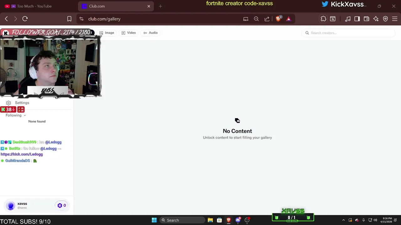Open the clock showing 9:16 PM
The width and height of the screenshot is (401, 225).
click(x=386, y=220)
